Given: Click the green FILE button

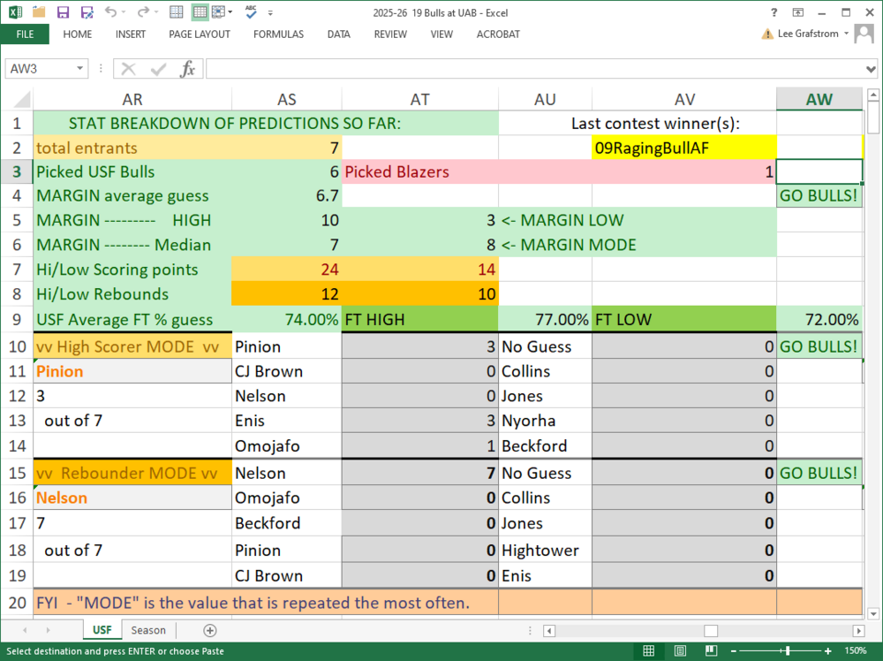Looking at the screenshot, I should pos(25,34).
